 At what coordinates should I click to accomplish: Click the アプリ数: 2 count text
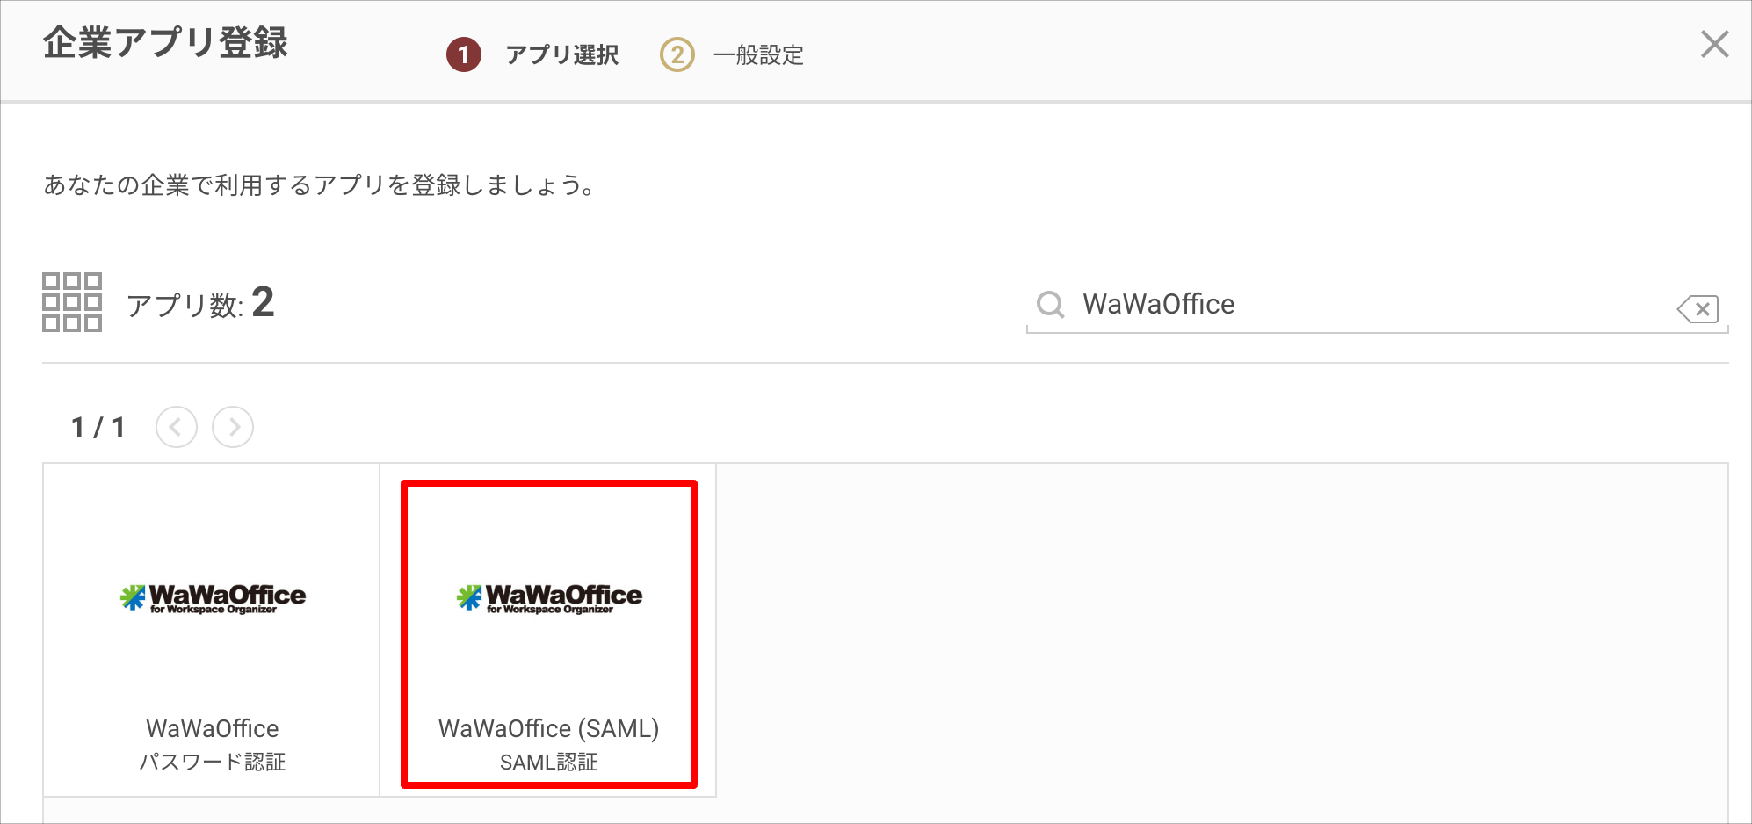200,303
